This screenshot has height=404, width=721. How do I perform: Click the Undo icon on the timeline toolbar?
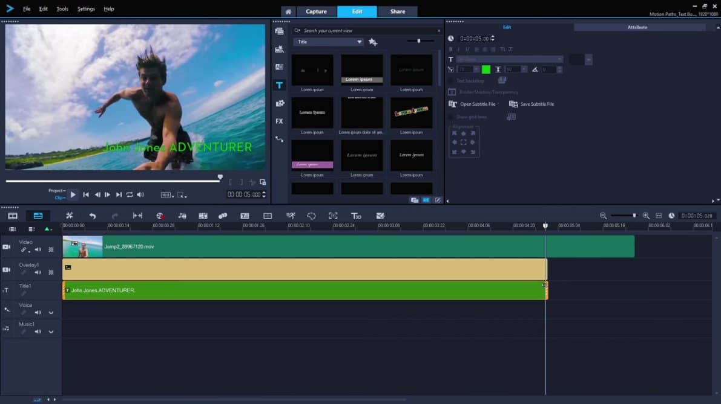point(92,216)
